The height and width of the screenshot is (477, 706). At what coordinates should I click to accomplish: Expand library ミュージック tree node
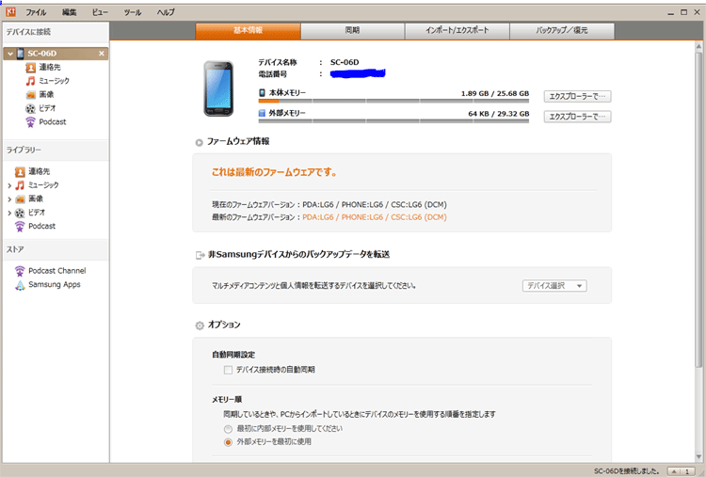click(x=9, y=185)
